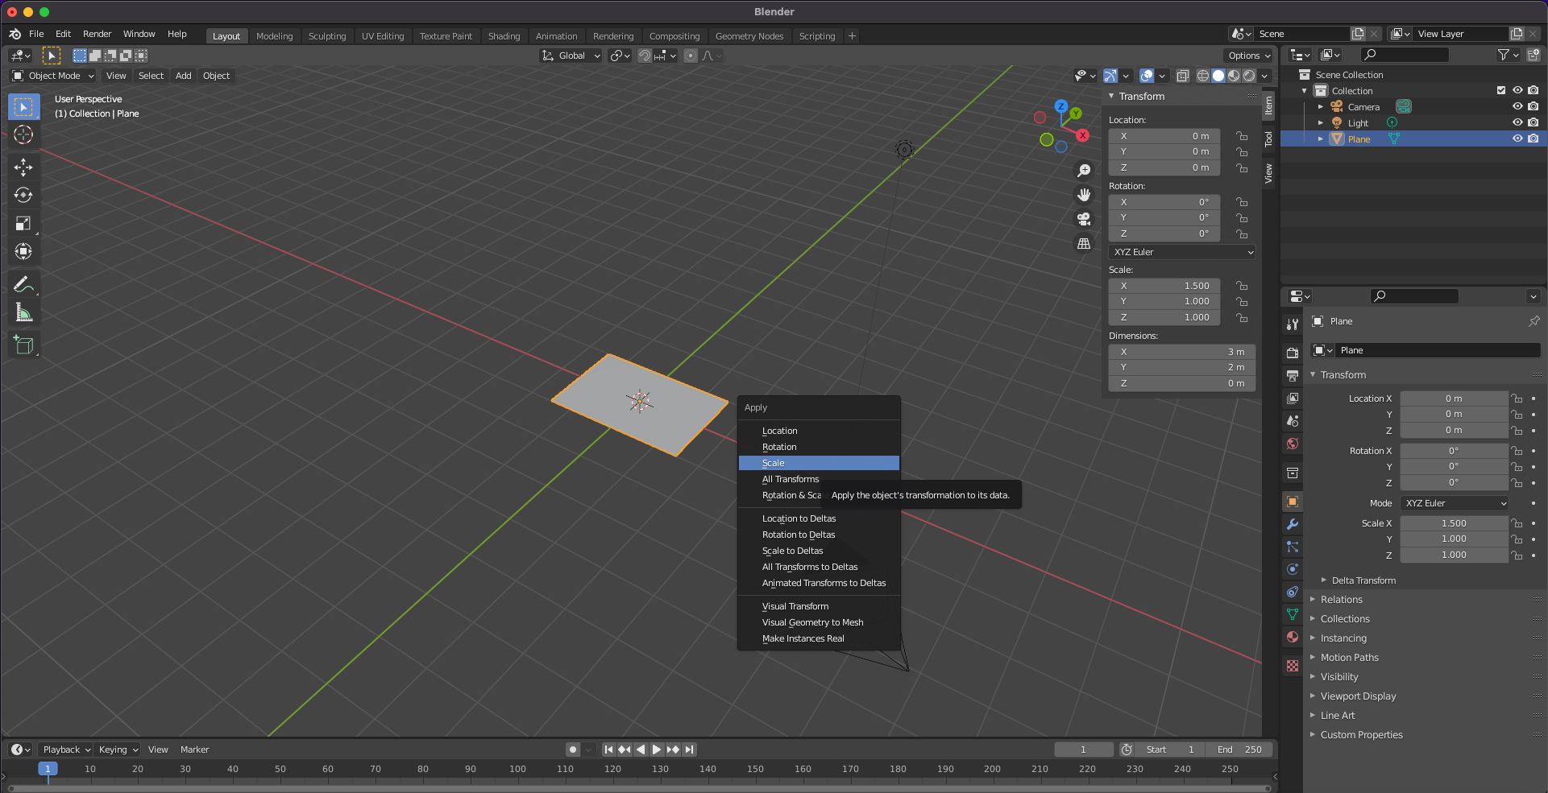Select the Annotate tool

coord(23,284)
